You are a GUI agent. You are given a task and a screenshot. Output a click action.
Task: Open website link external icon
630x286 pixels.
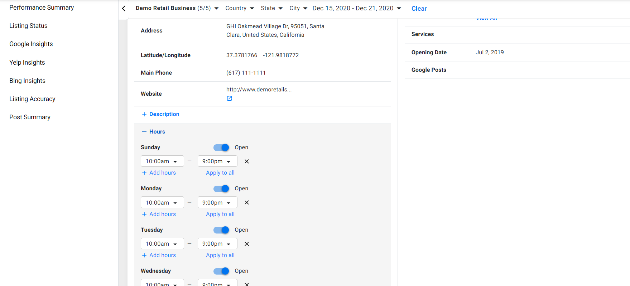point(229,99)
